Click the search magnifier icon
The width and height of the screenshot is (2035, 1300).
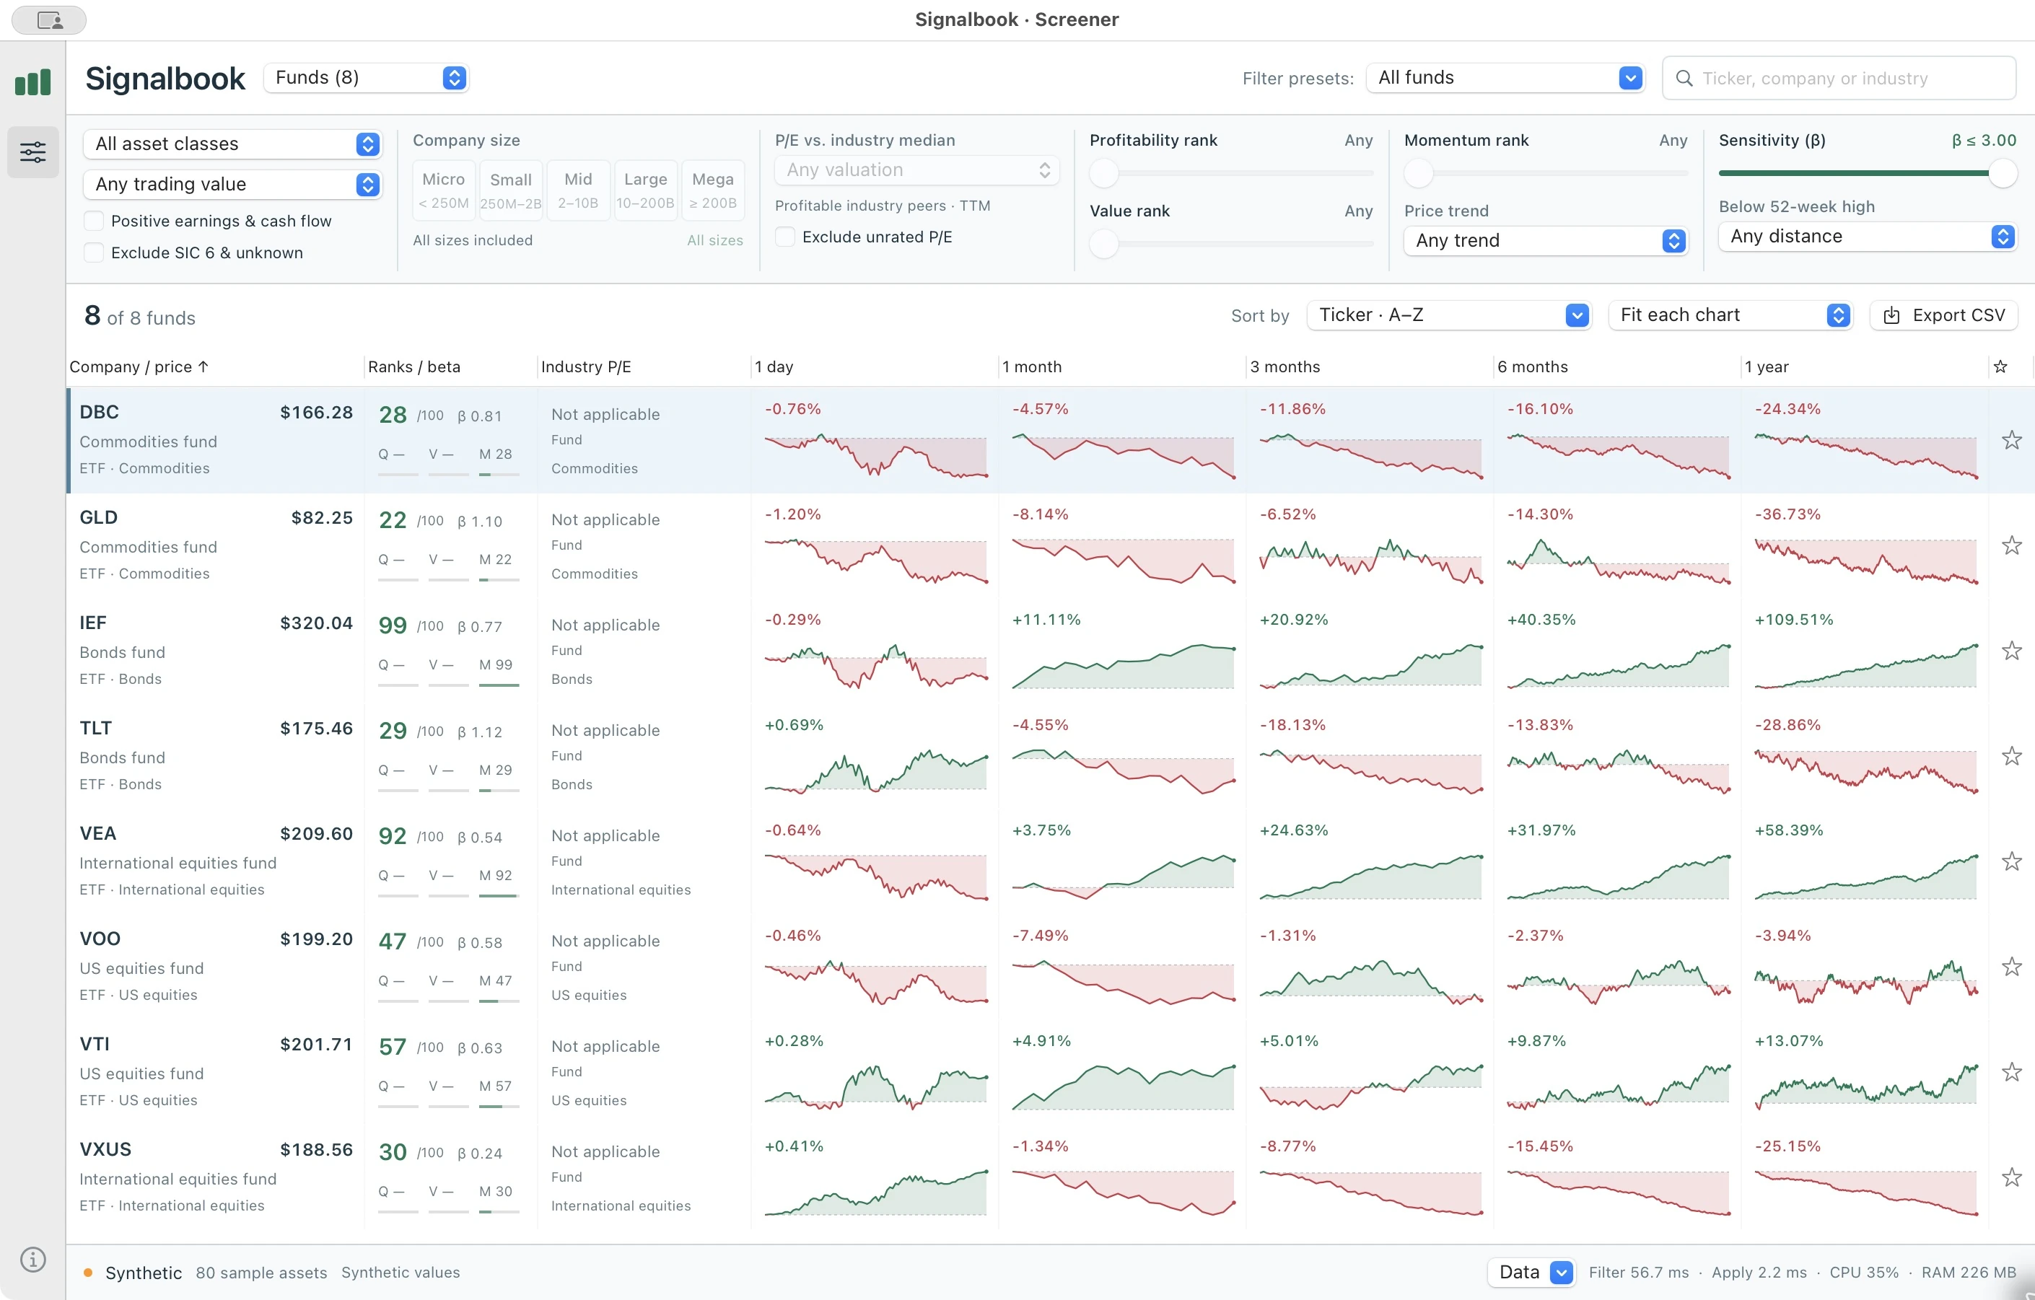point(1684,79)
